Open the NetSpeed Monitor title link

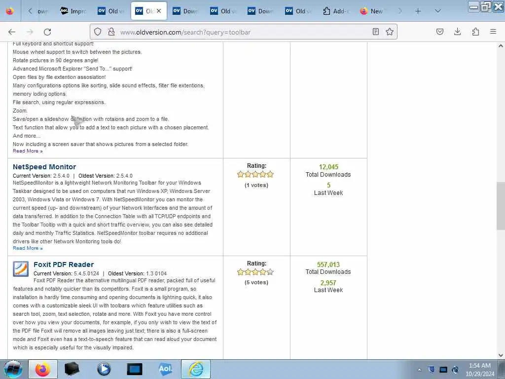44,167
